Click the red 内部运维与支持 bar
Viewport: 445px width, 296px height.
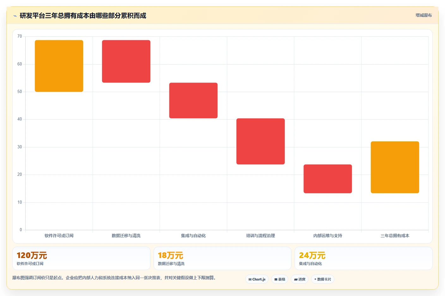(x=328, y=179)
